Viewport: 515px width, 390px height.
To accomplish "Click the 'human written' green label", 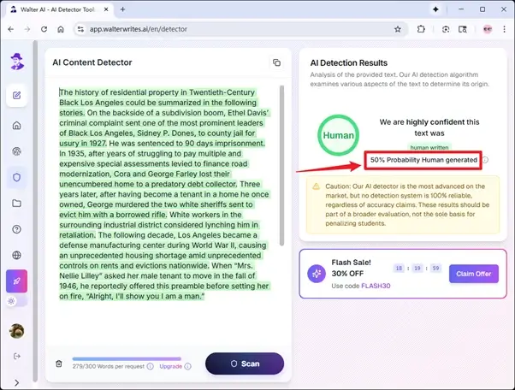I will click(x=429, y=147).
